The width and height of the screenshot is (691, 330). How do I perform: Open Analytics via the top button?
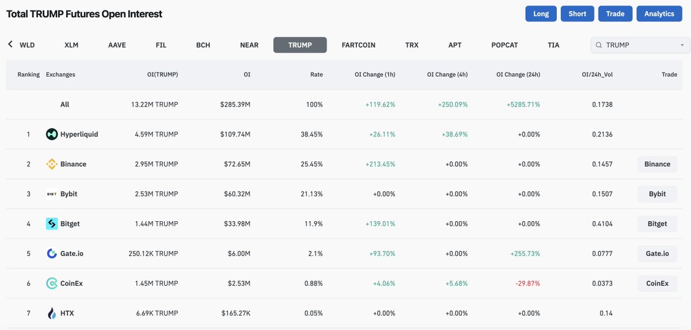[659, 14]
